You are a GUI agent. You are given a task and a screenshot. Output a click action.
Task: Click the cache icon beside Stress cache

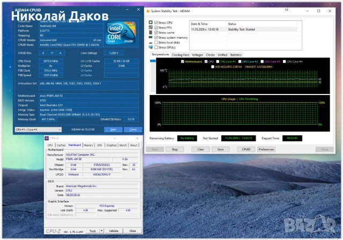point(151,32)
